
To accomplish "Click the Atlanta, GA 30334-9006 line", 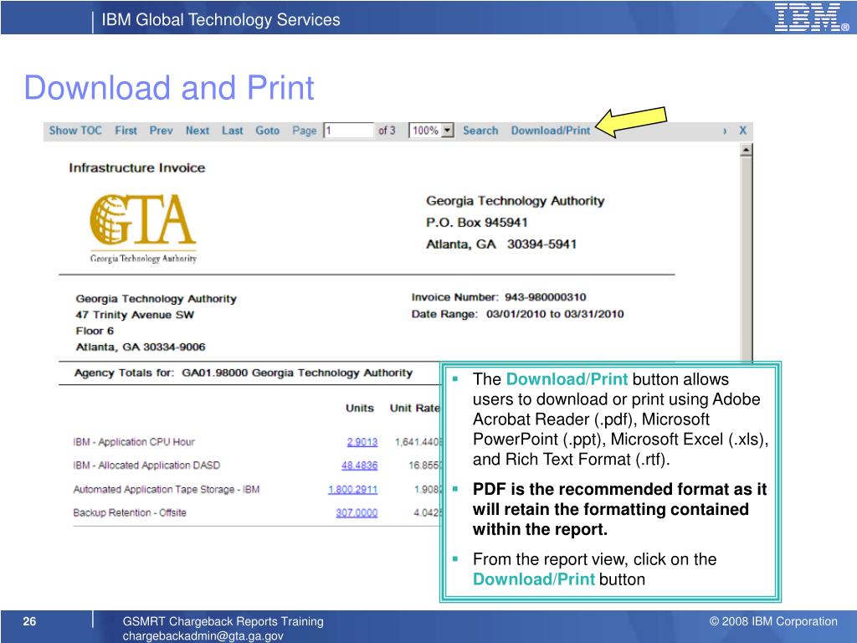I will tap(141, 347).
